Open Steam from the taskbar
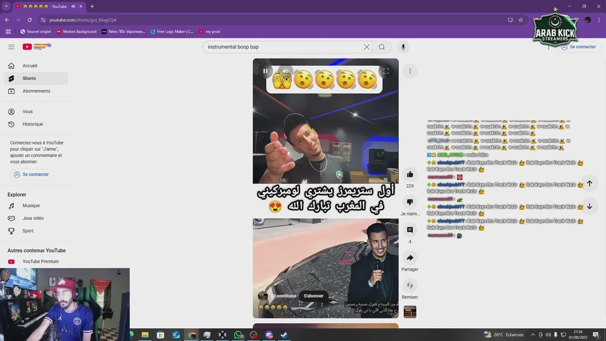The height and width of the screenshot is (341, 606). coord(284,335)
